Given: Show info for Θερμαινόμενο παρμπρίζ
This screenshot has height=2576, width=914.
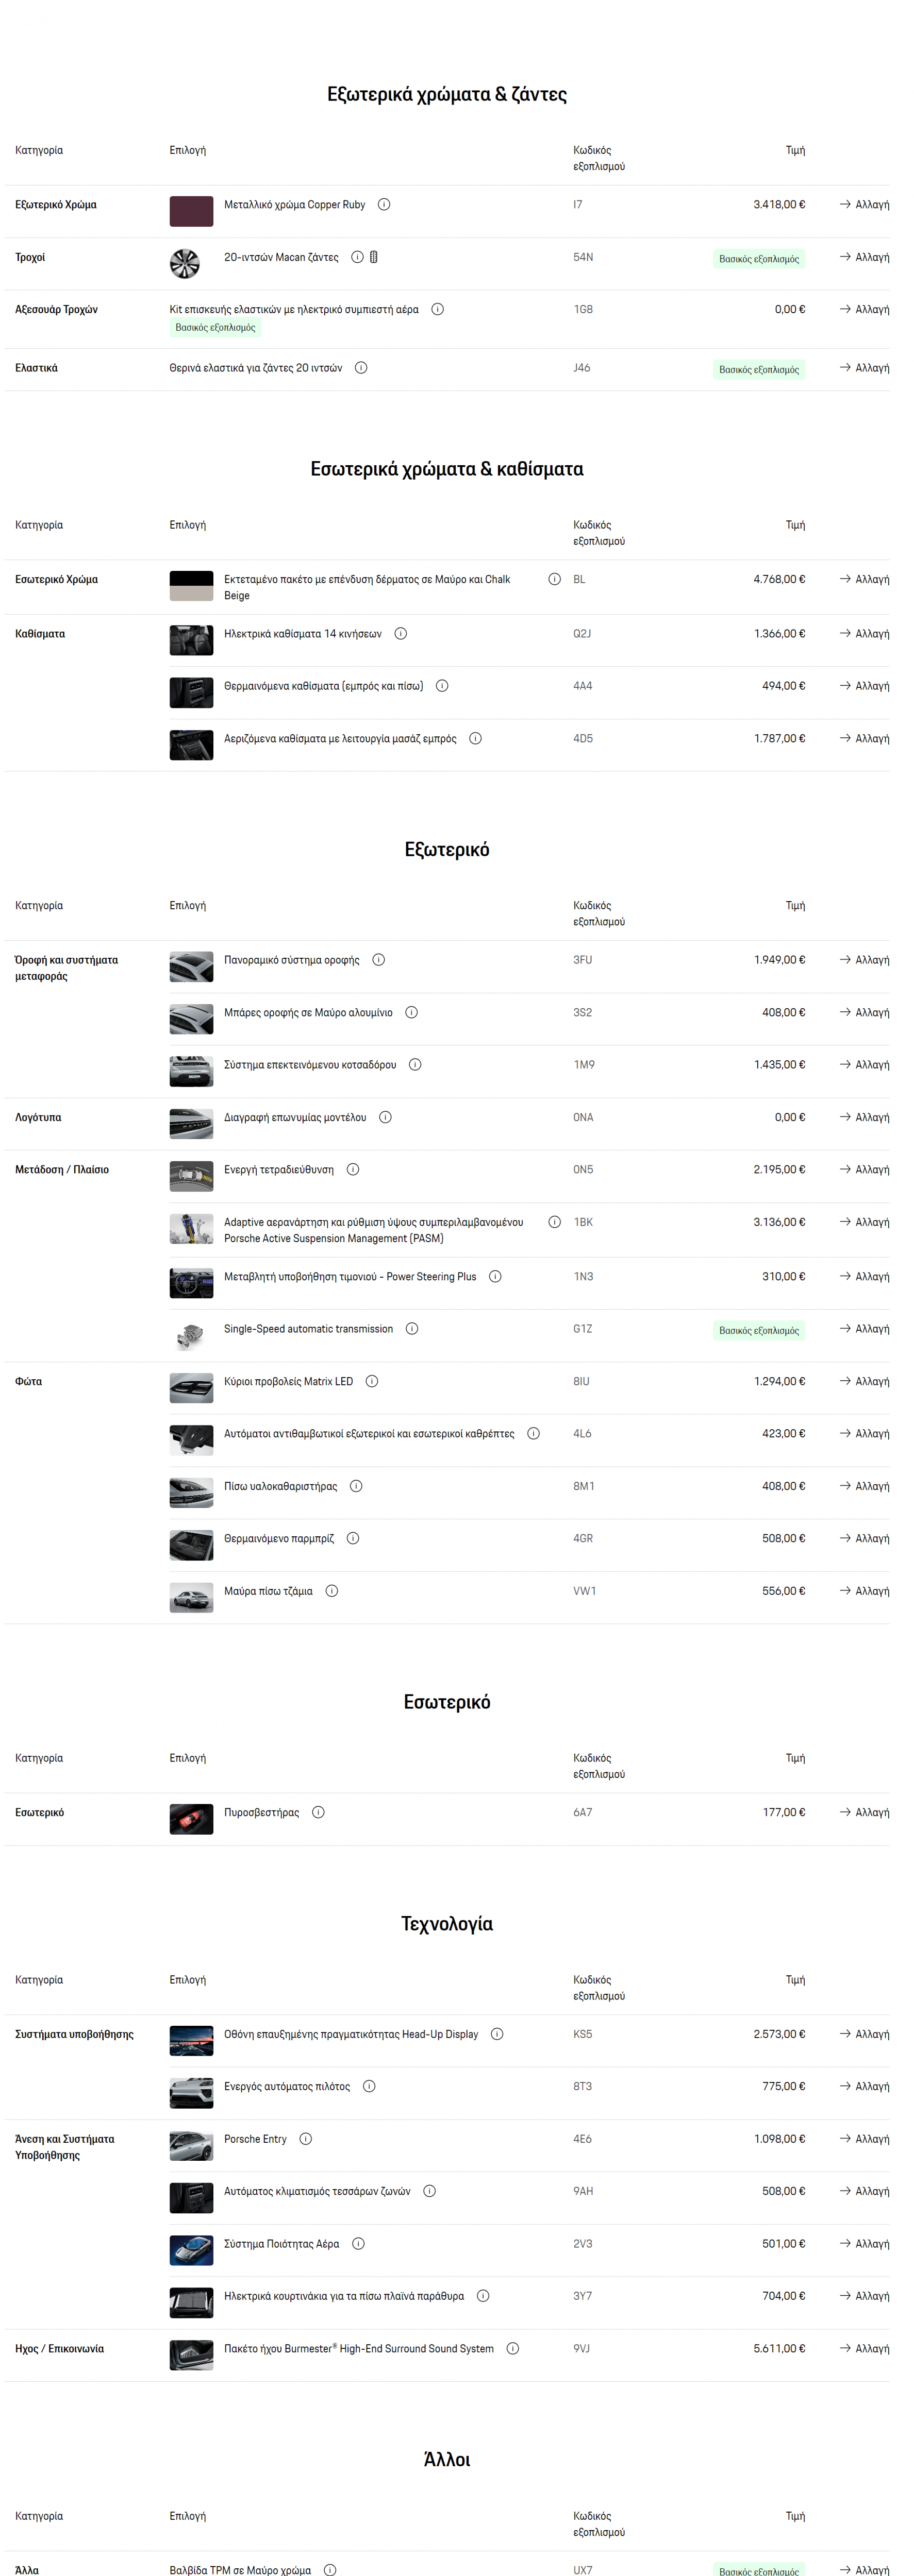Looking at the screenshot, I should pyautogui.click(x=354, y=1539).
